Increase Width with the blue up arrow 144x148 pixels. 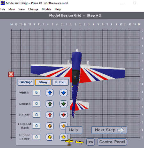pos(50,93)
